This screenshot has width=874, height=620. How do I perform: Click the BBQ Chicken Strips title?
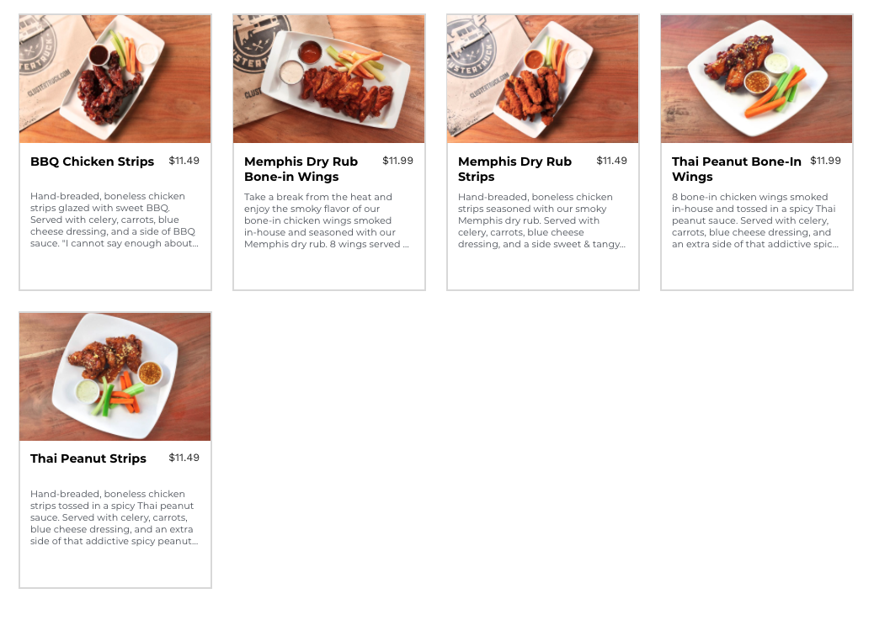tap(92, 162)
